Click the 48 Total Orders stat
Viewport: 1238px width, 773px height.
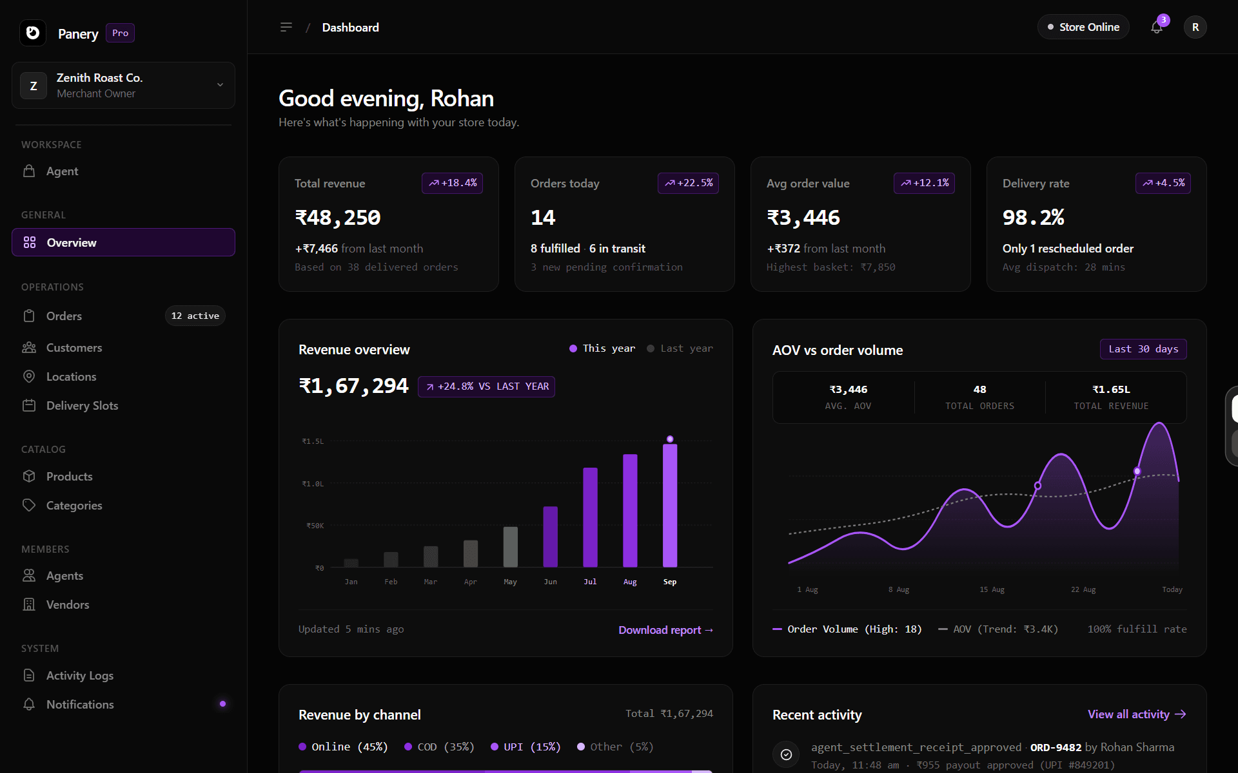(x=979, y=397)
